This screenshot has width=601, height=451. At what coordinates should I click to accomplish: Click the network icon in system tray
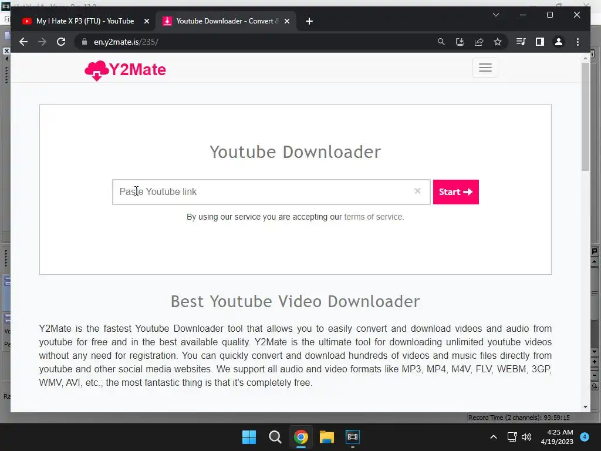pyautogui.click(x=512, y=437)
